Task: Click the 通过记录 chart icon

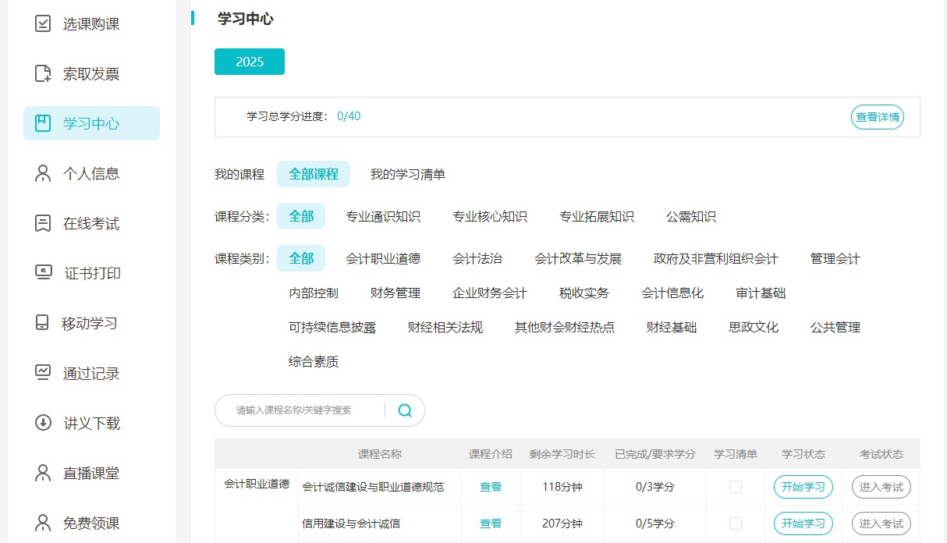Action: (43, 373)
